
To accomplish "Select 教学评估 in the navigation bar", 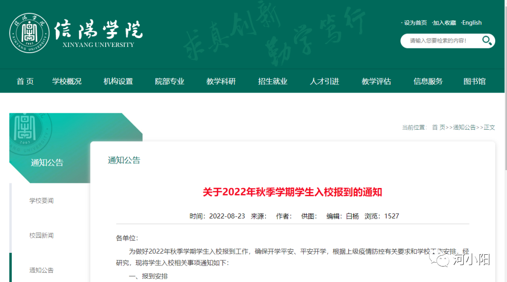I will pos(376,81).
